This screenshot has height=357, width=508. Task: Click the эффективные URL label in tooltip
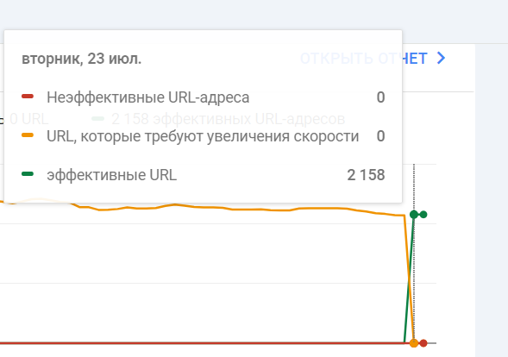pyautogui.click(x=112, y=175)
